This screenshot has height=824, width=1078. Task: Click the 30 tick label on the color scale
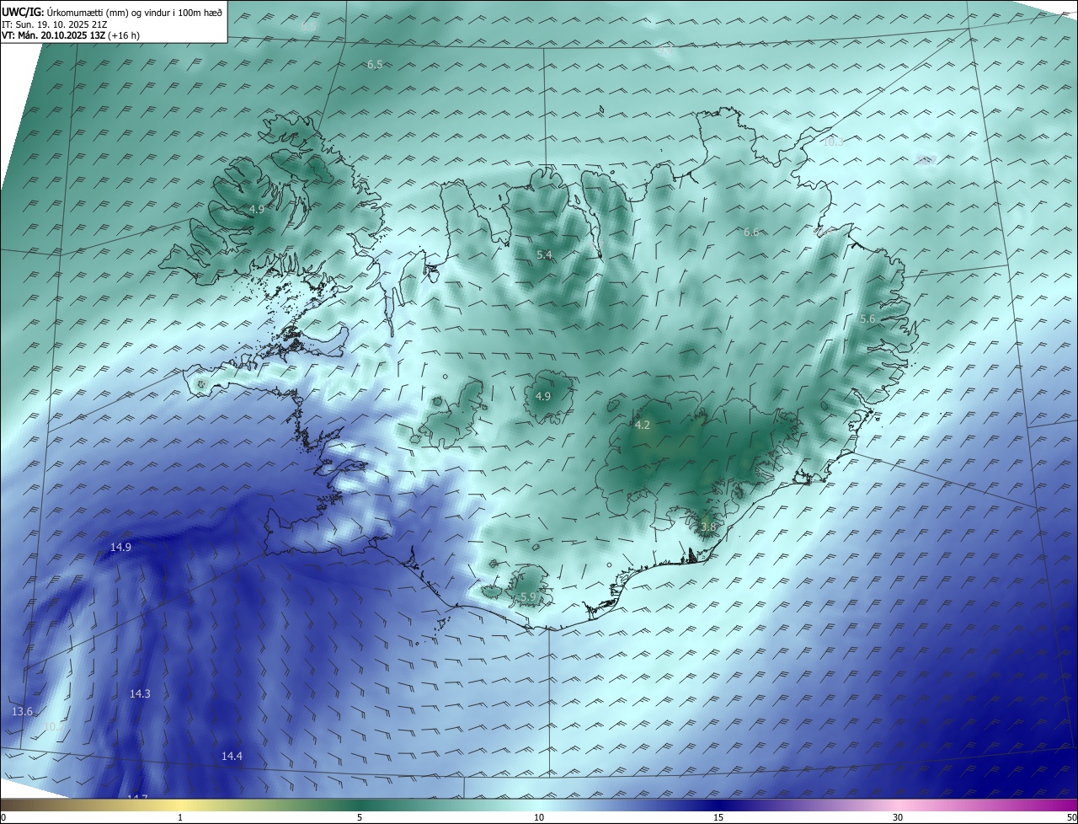click(898, 817)
